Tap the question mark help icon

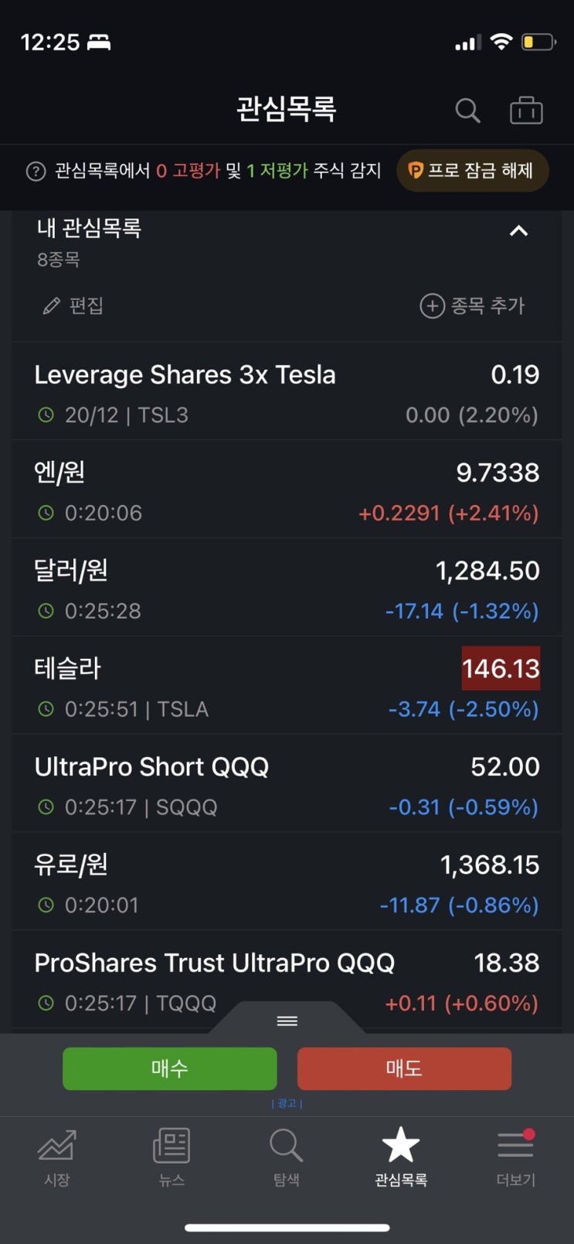point(36,171)
